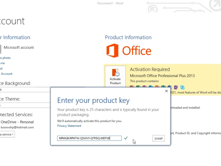Click the green checkmark beside the key
221x166 pixels.
[126, 138]
